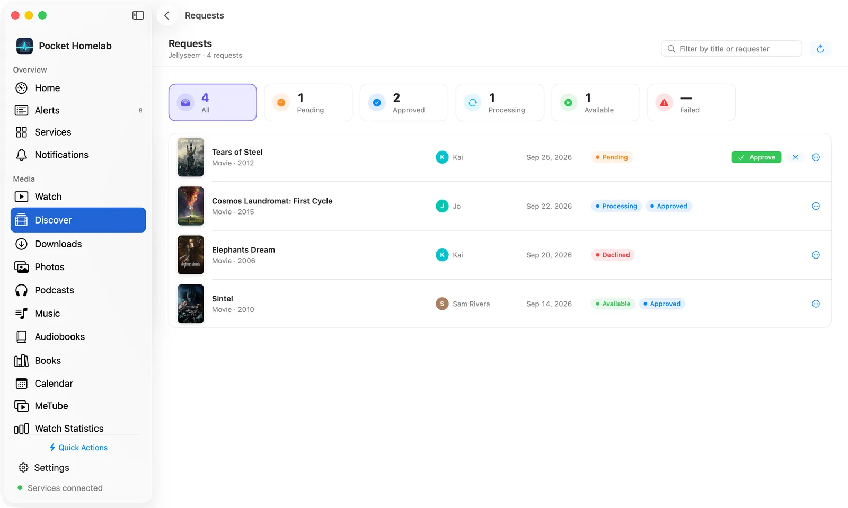Open more options for Sintel request
The height and width of the screenshot is (508, 848).
(816, 304)
